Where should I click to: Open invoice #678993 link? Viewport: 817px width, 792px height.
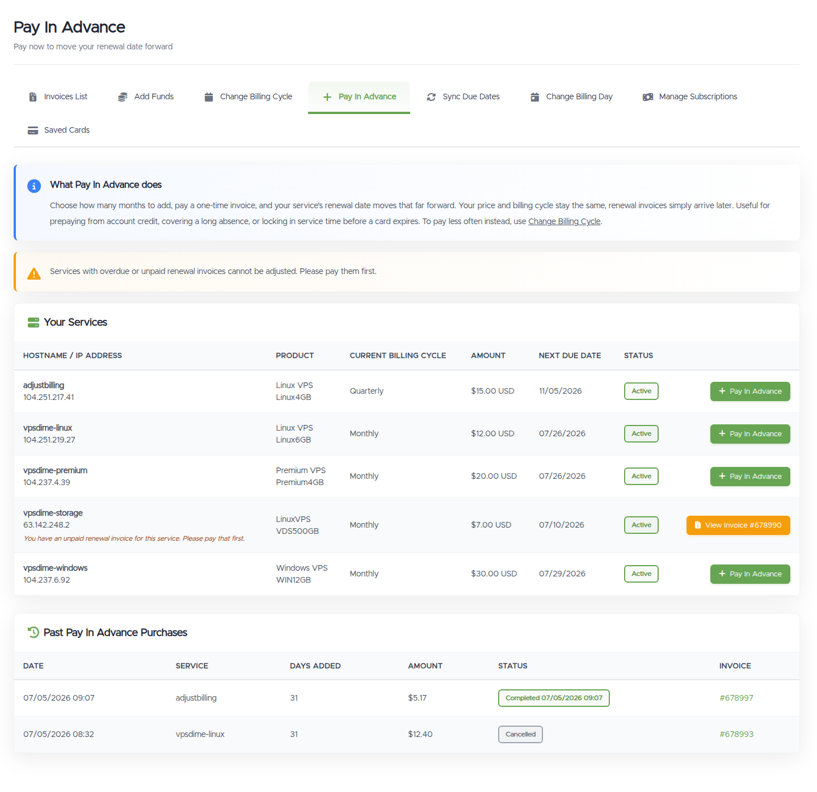point(736,734)
